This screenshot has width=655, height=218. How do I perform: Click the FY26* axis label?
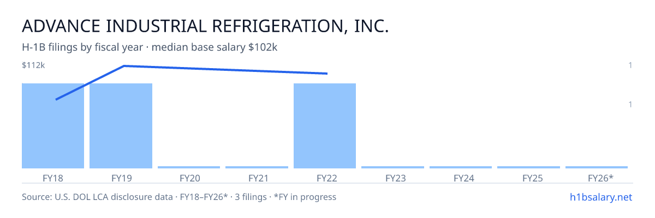coord(600,178)
